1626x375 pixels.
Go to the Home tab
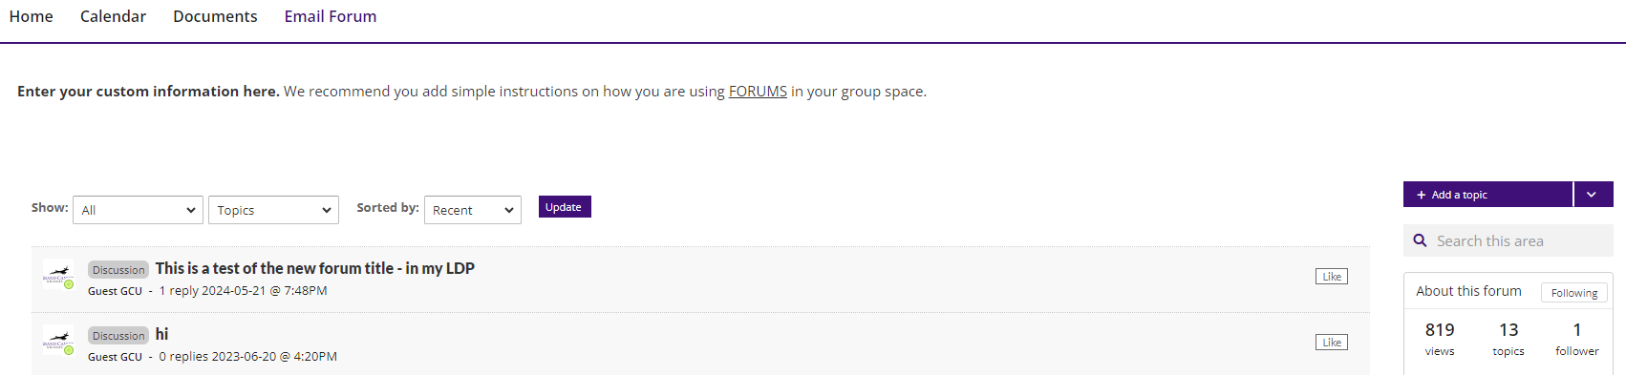click(32, 16)
